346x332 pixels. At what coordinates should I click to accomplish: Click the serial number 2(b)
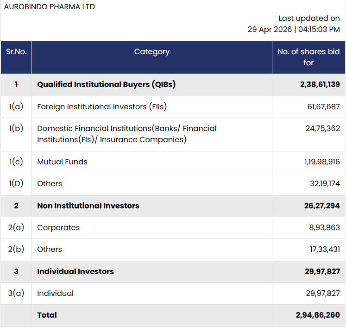[x=16, y=249]
